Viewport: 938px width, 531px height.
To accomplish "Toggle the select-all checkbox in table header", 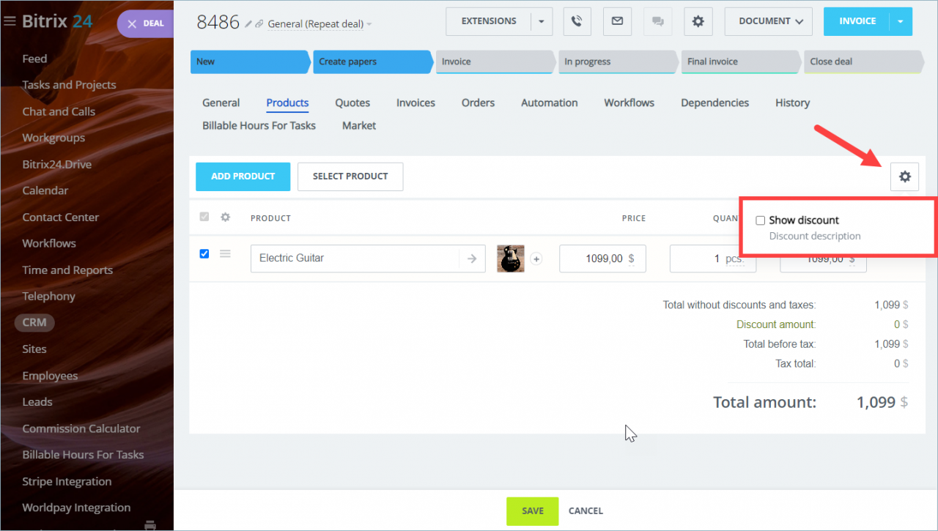I will [204, 217].
